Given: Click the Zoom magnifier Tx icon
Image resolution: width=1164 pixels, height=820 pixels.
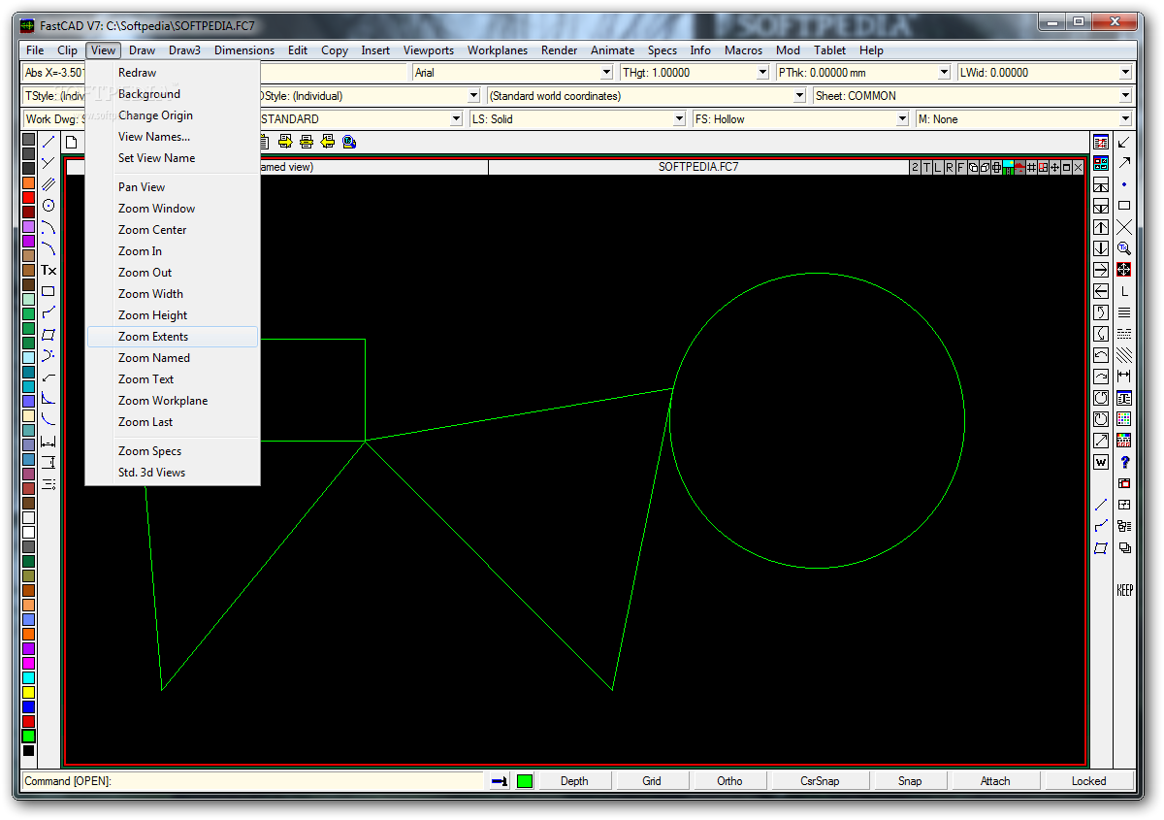Looking at the screenshot, I should click(x=1124, y=248).
